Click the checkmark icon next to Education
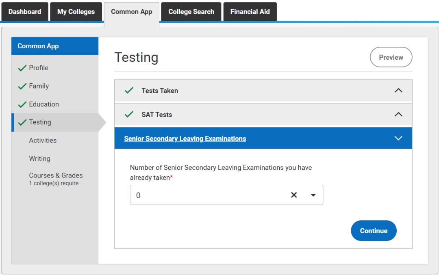This screenshot has height=275, width=439. pyautogui.click(x=22, y=105)
